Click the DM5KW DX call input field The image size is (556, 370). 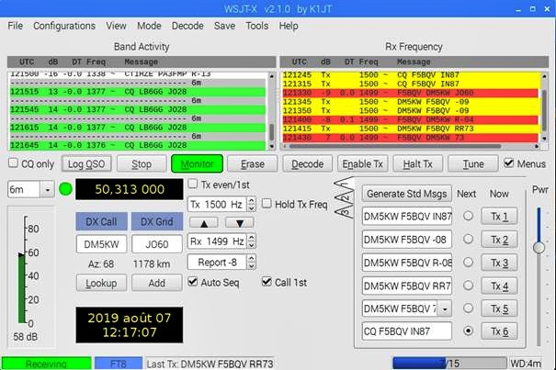[101, 244]
